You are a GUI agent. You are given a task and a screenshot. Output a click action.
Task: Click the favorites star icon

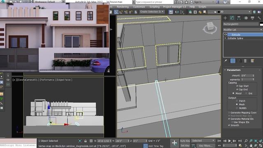click(186, 2)
